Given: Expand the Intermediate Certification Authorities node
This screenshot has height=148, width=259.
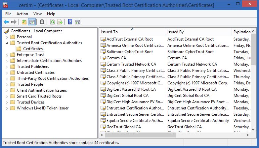Looking at the screenshot, I should click(x=7, y=61).
